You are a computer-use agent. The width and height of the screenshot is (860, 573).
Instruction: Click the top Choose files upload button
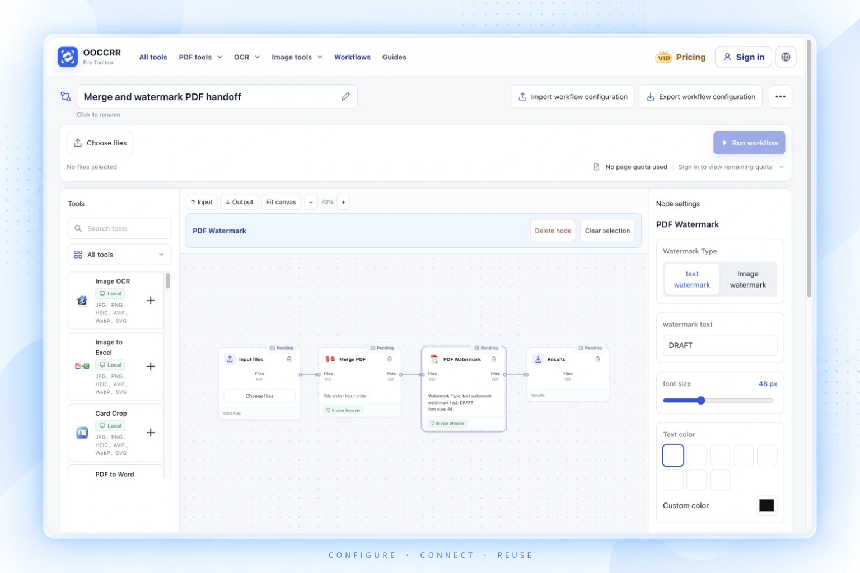tap(100, 143)
